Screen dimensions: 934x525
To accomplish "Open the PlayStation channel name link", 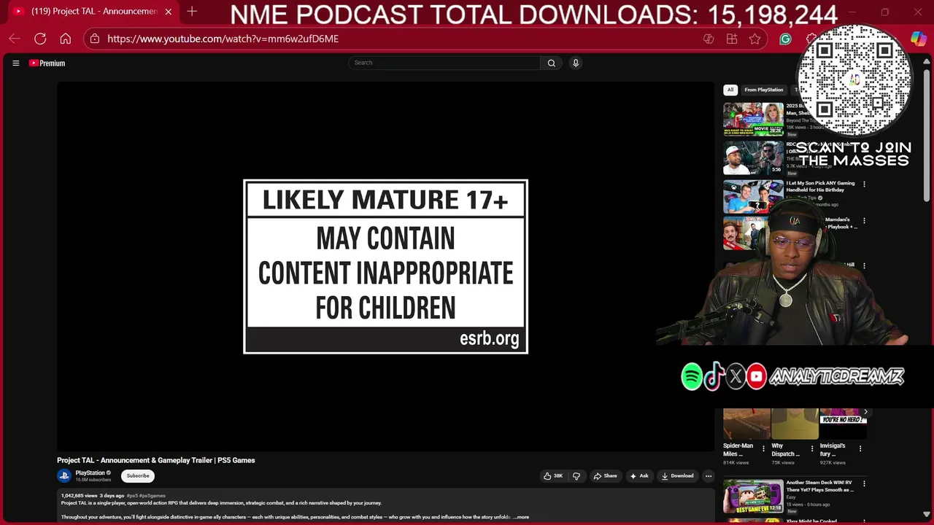I will [x=90, y=472].
